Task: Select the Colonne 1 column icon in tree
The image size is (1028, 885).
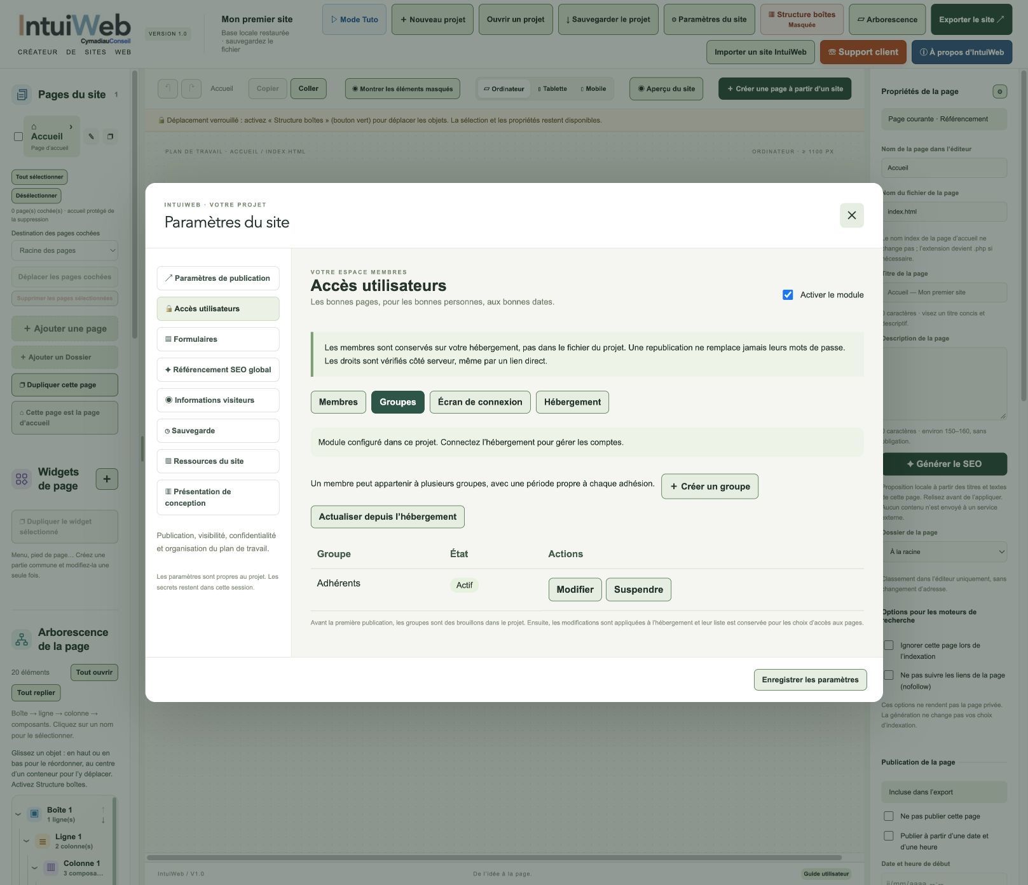Action: [51, 868]
